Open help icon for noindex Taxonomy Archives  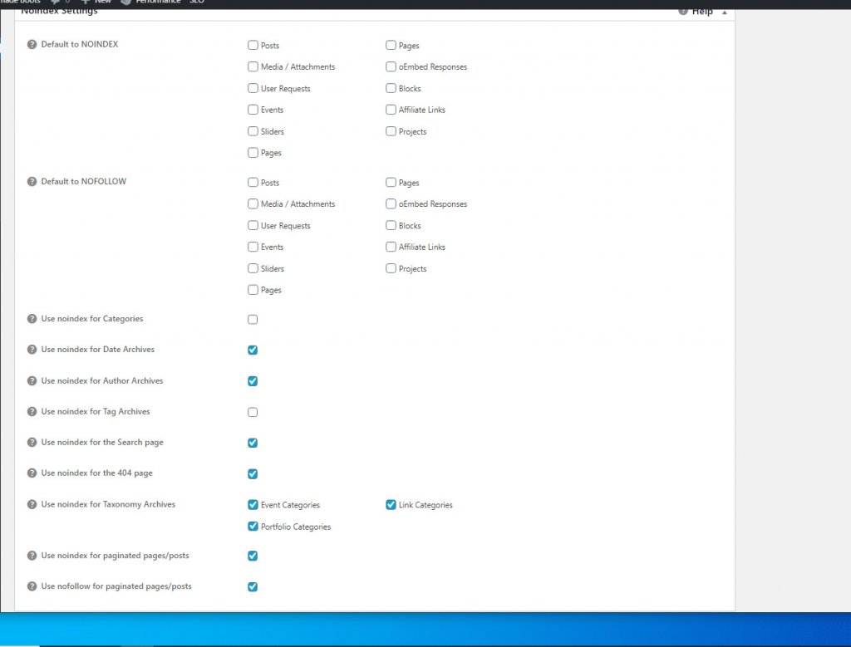click(x=32, y=504)
